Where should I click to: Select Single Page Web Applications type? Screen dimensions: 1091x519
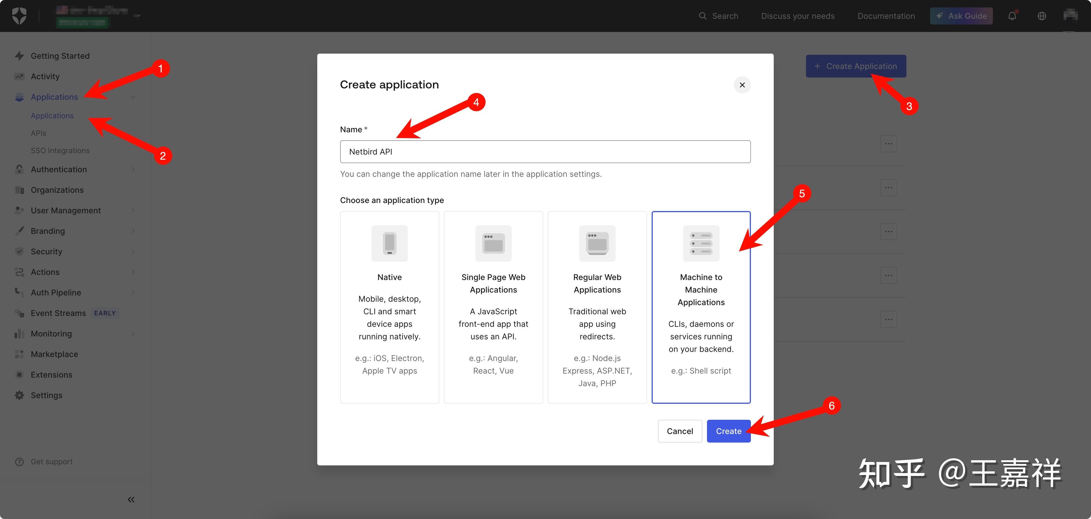pyautogui.click(x=493, y=307)
